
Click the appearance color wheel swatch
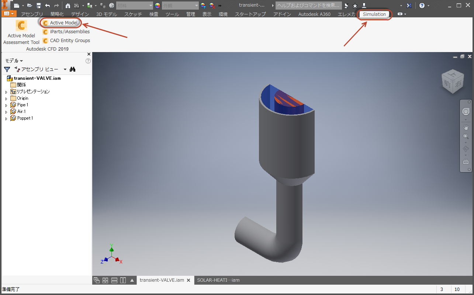157,6
